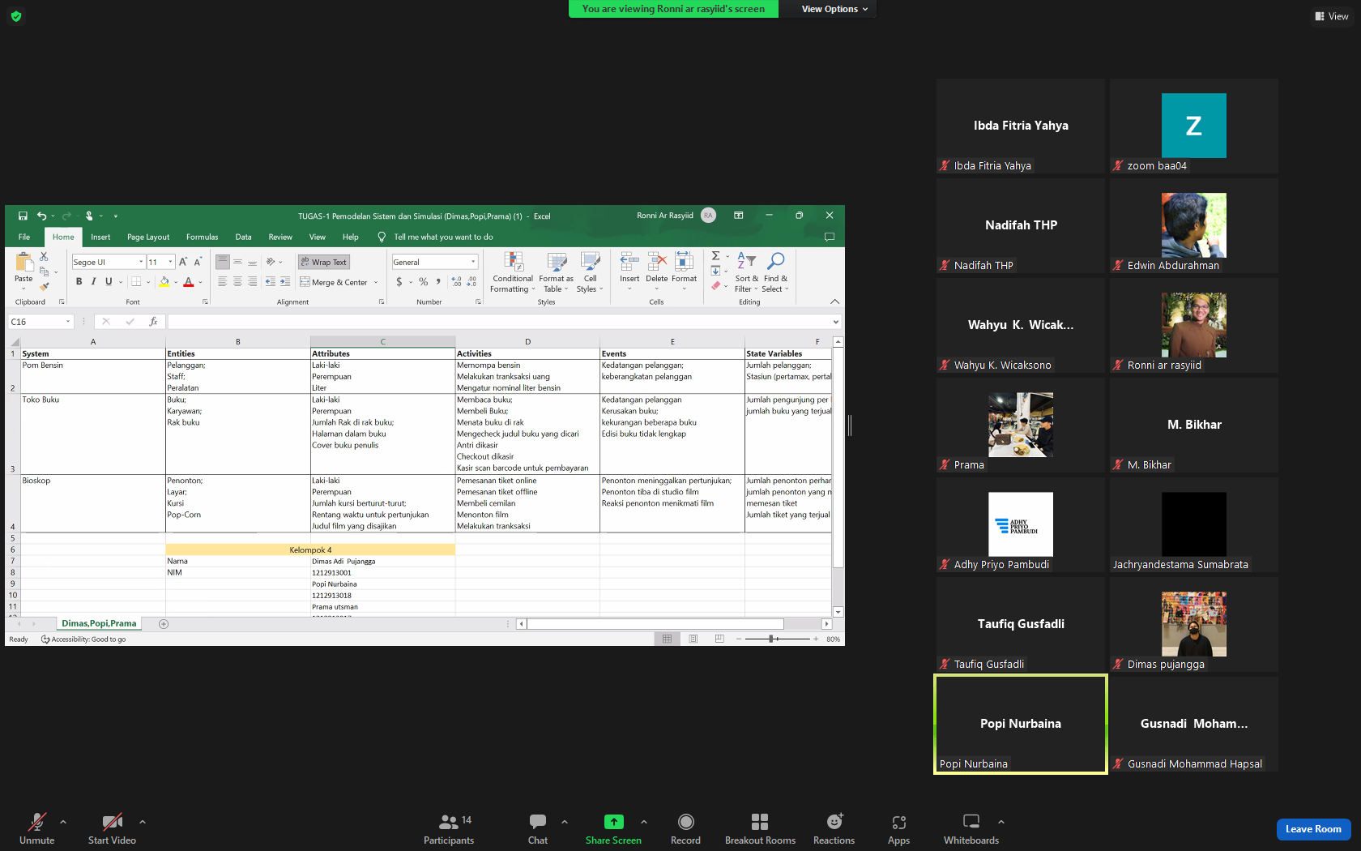The height and width of the screenshot is (851, 1361).
Task: Open the Reactions menu
Action: click(x=834, y=828)
